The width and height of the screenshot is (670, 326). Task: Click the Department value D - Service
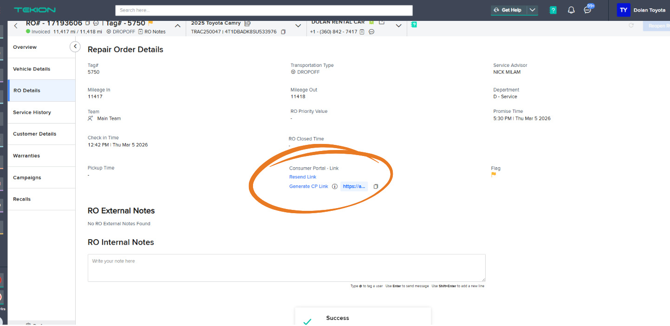point(505,97)
